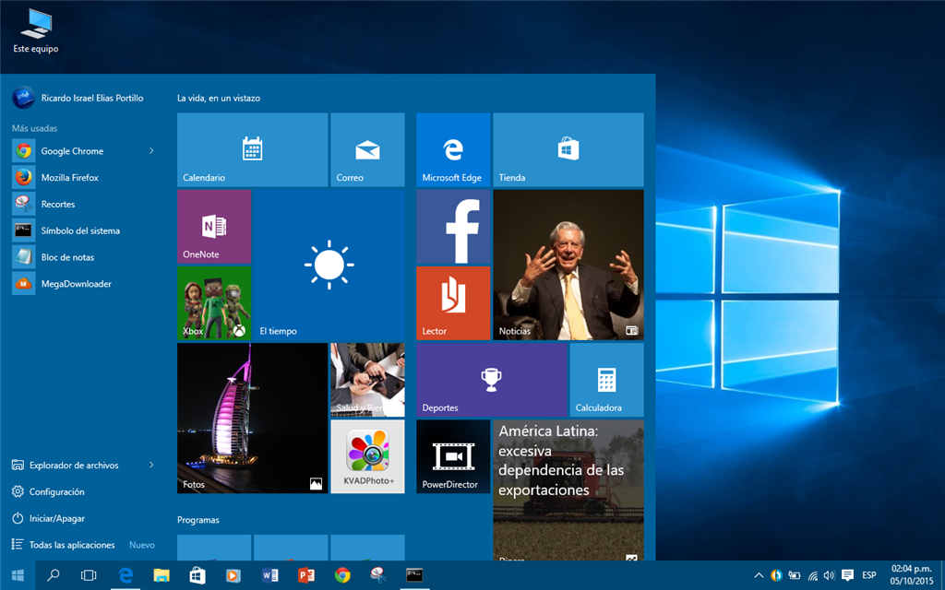Click the Chrome icon on the taskbar
Screen dimensions: 945x590
pyautogui.click(x=342, y=575)
